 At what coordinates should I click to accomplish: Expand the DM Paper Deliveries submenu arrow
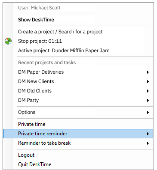point(148,72)
